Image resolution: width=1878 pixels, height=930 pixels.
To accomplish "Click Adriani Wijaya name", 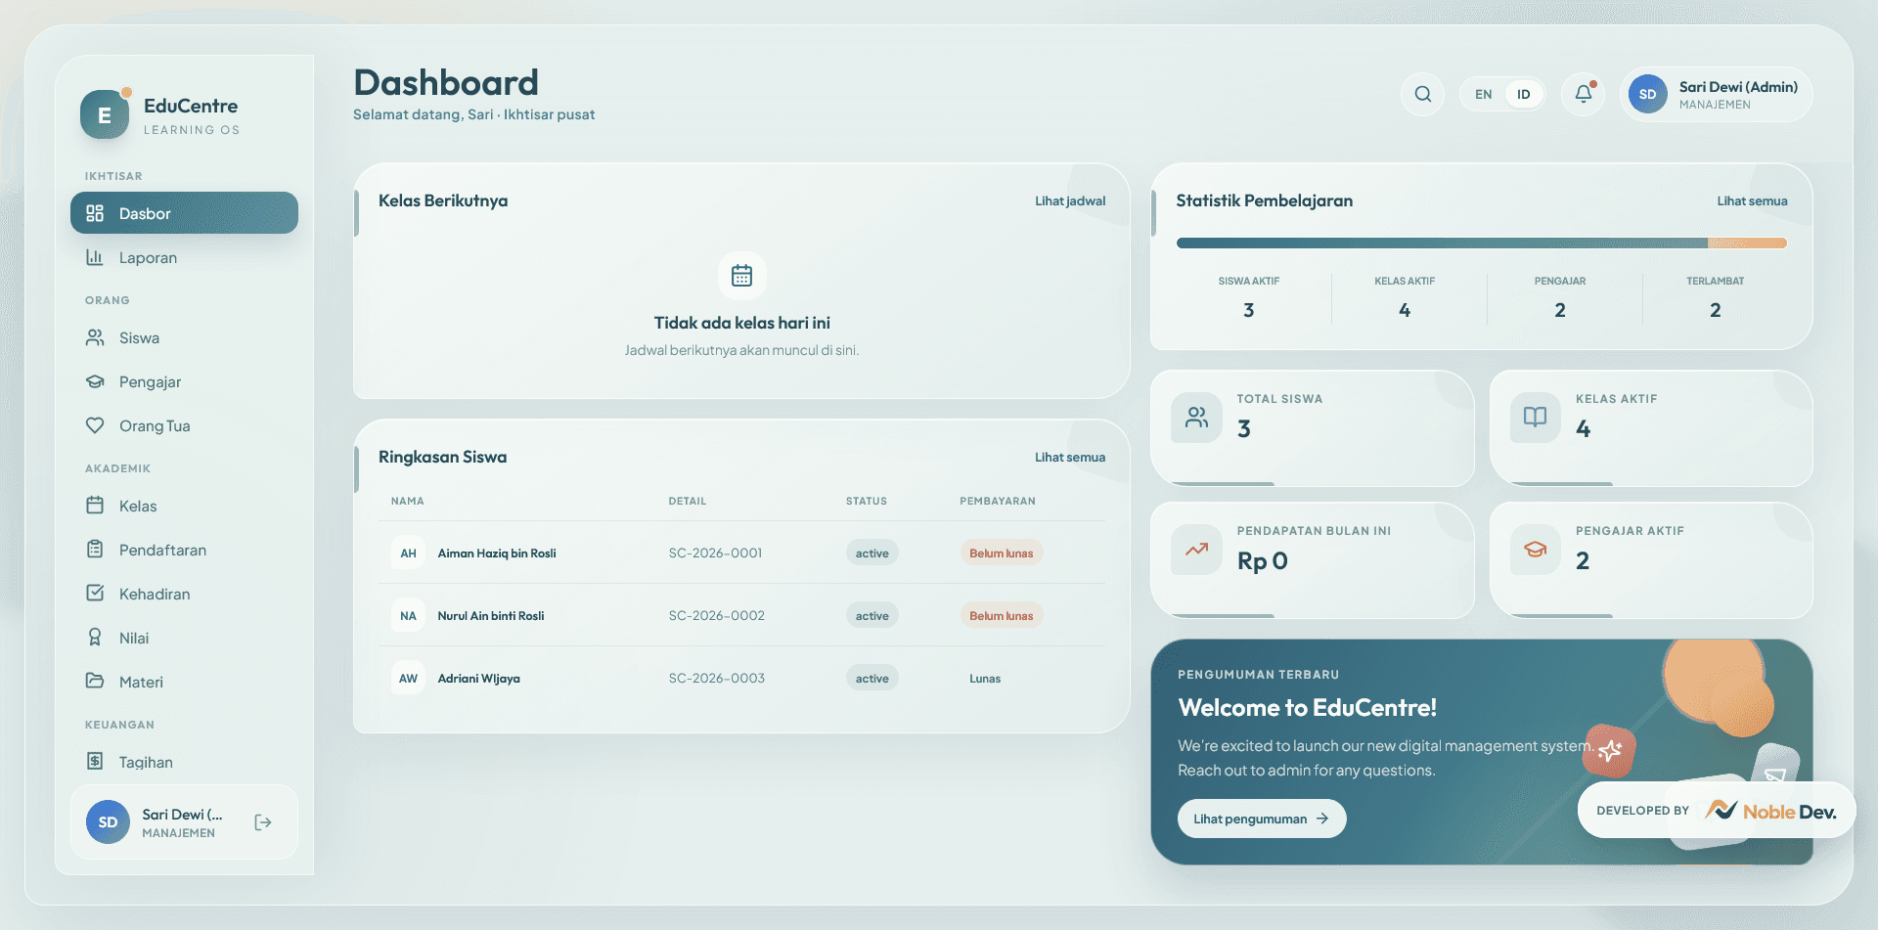I will click(x=479, y=678).
